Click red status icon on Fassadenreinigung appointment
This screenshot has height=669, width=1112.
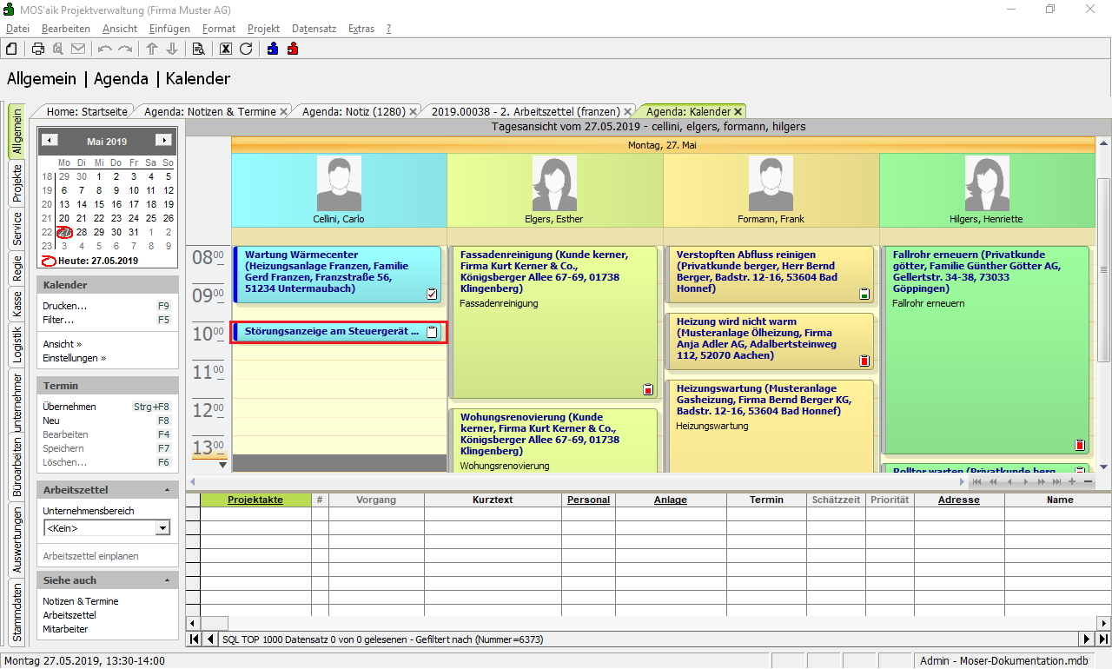[x=648, y=389]
